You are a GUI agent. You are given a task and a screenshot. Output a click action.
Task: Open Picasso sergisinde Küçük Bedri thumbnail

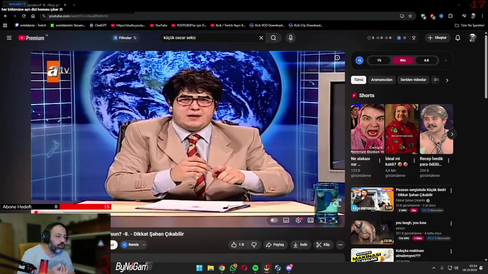pos(372,199)
